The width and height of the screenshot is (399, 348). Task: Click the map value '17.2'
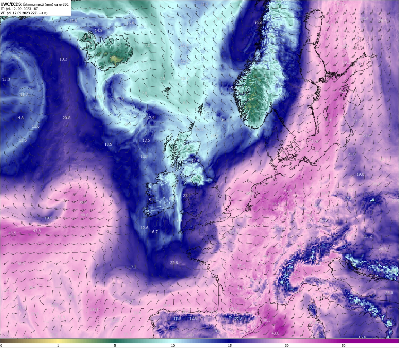132,267
